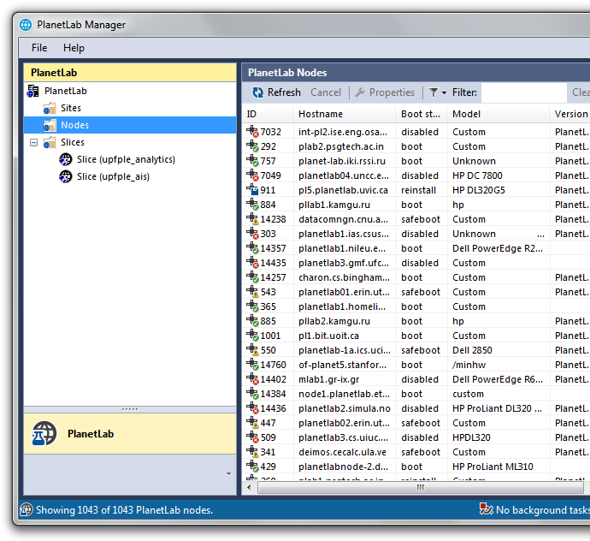
Task: Click the safeboot node icon for ID 543
Action: tap(252, 292)
